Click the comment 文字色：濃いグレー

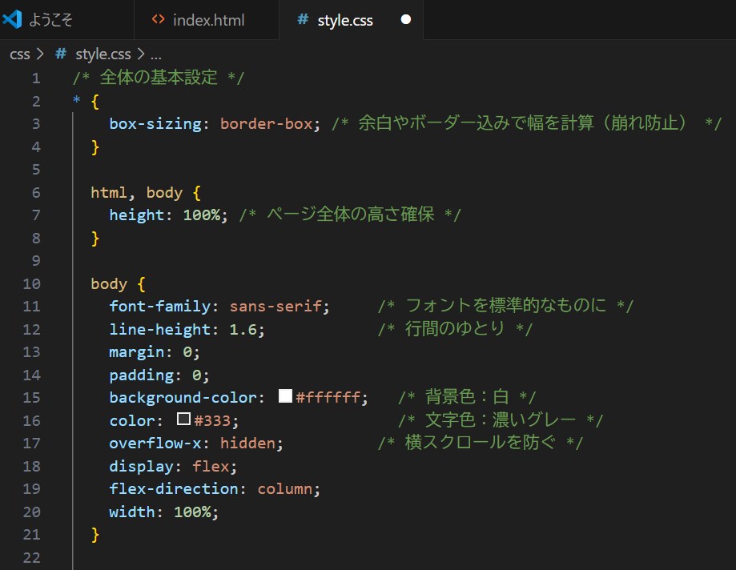point(501,419)
